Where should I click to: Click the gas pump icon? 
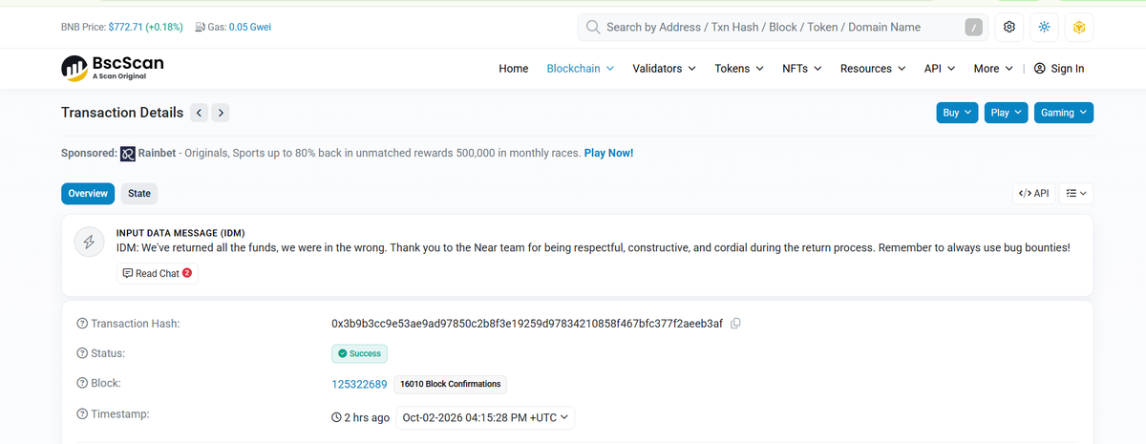coord(201,27)
